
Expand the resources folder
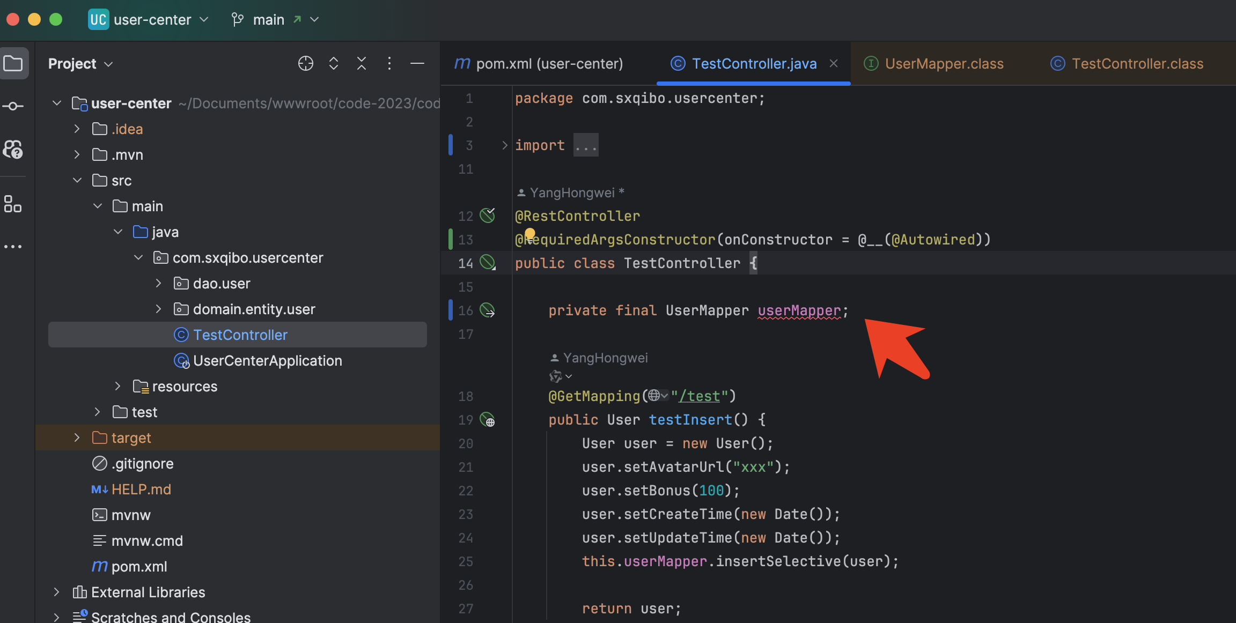pos(118,386)
